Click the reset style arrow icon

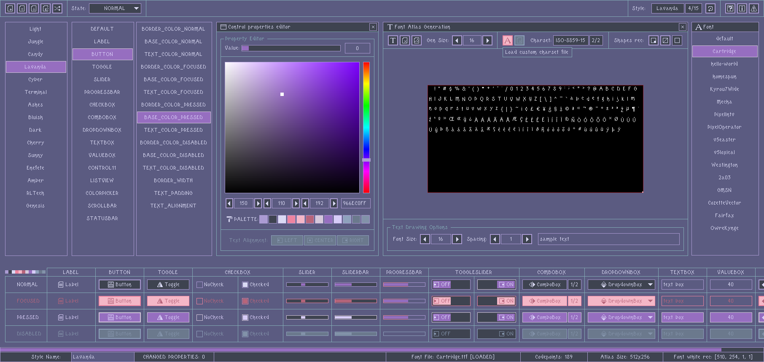click(x=710, y=8)
